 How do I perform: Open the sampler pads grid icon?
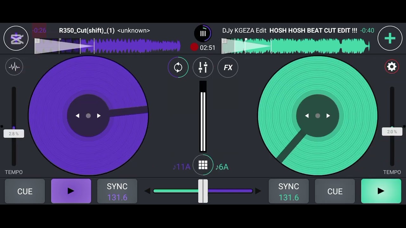pyautogui.click(x=203, y=165)
